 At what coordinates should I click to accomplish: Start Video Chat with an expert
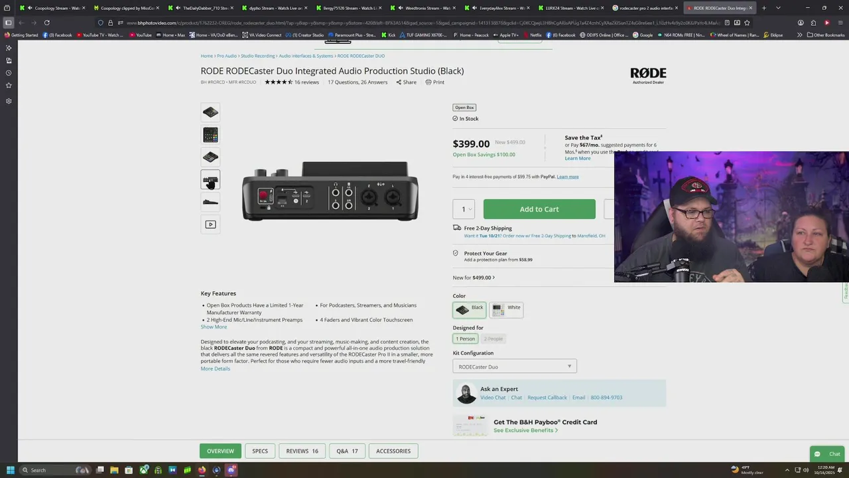point(493,398)
